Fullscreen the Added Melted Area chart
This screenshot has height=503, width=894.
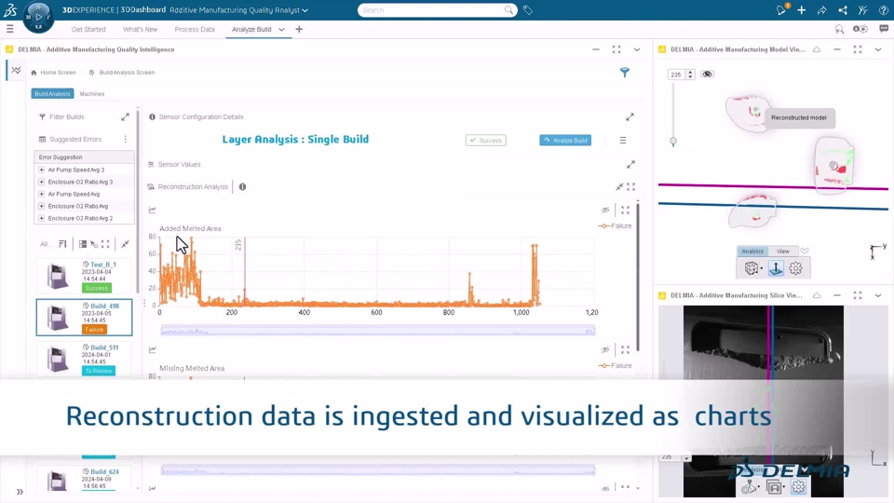[x=626, y=210]
